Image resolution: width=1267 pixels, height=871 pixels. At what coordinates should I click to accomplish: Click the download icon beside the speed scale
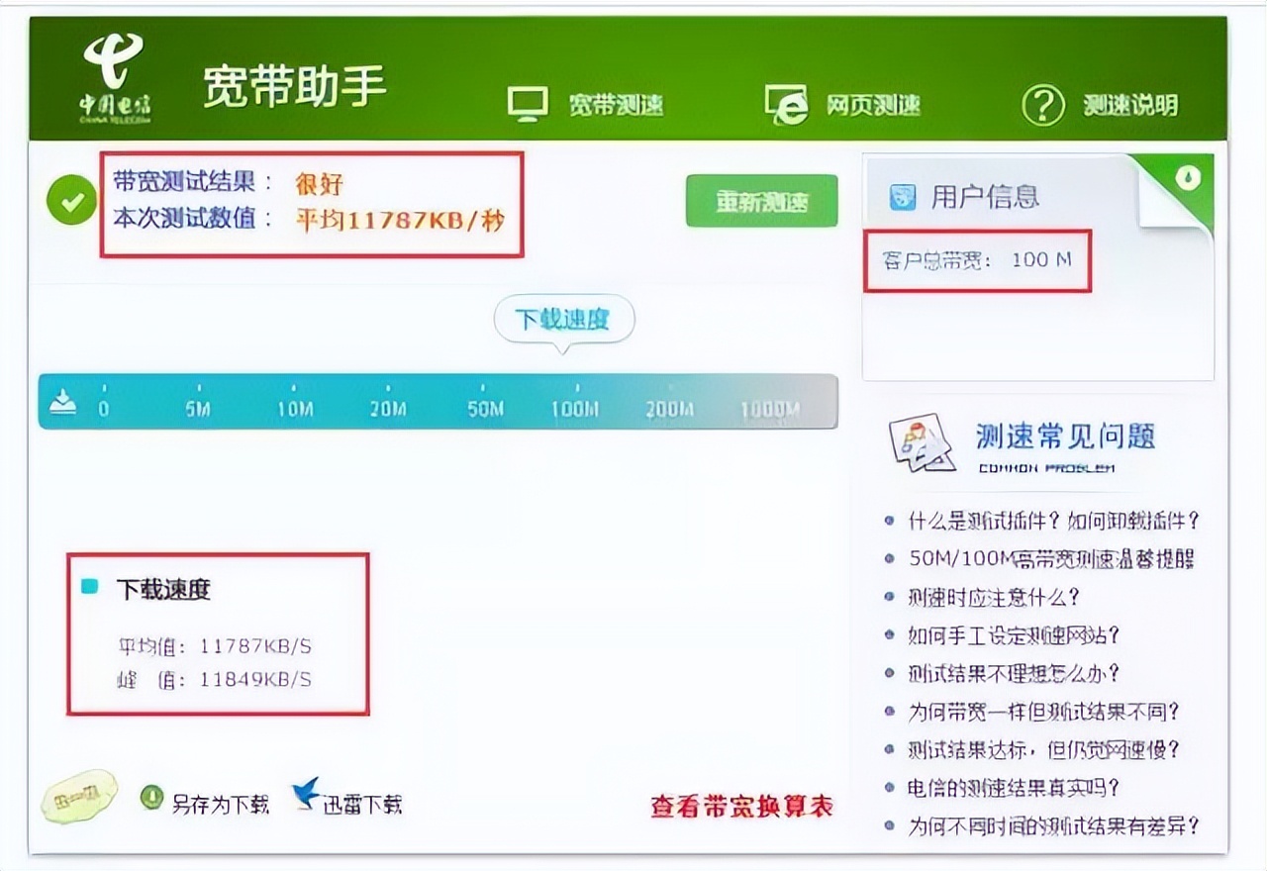click(x=61, y=400)
